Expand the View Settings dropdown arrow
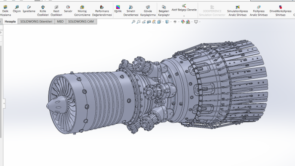Viewport: 295px width, 166px height. point(200,22)
